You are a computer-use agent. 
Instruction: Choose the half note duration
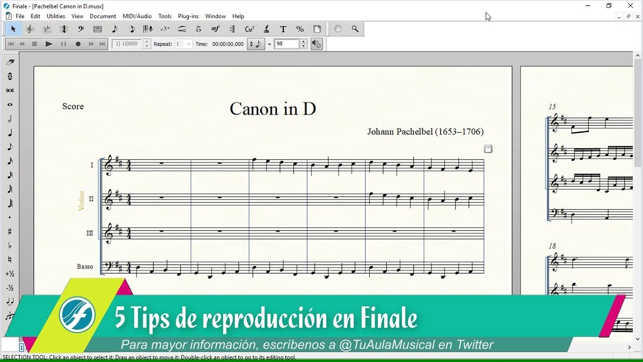pyautogui.click(x=10, y=119)
